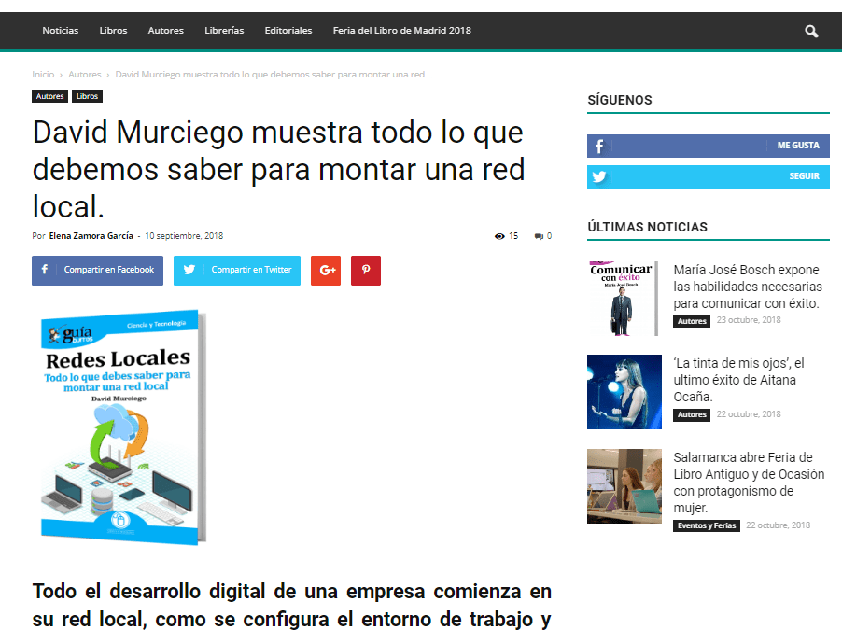Navigate to Inicio in breadcrumb
The width and height of the screenshot is (842, 630).
tap(43, 74)
